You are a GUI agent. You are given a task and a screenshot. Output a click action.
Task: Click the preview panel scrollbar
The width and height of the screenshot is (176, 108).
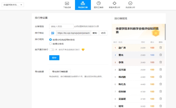[165, 32]
